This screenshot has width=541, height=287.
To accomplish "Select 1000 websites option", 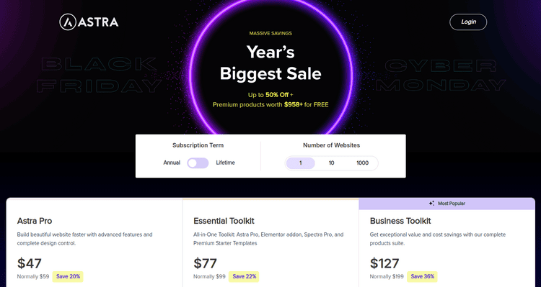I will coord(362,163).
